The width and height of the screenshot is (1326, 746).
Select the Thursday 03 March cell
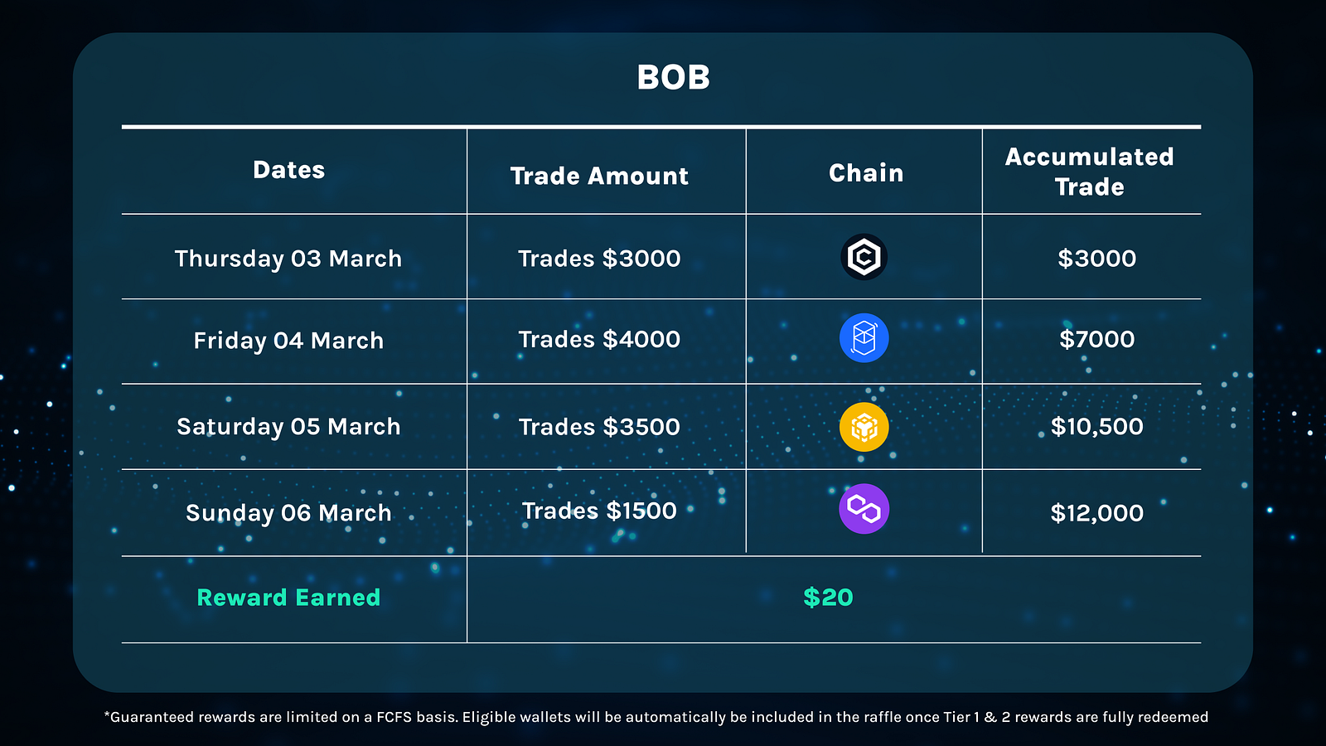click(288, 259)
